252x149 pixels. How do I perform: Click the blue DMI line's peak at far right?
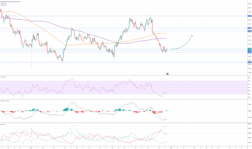[x=164, y=126]
